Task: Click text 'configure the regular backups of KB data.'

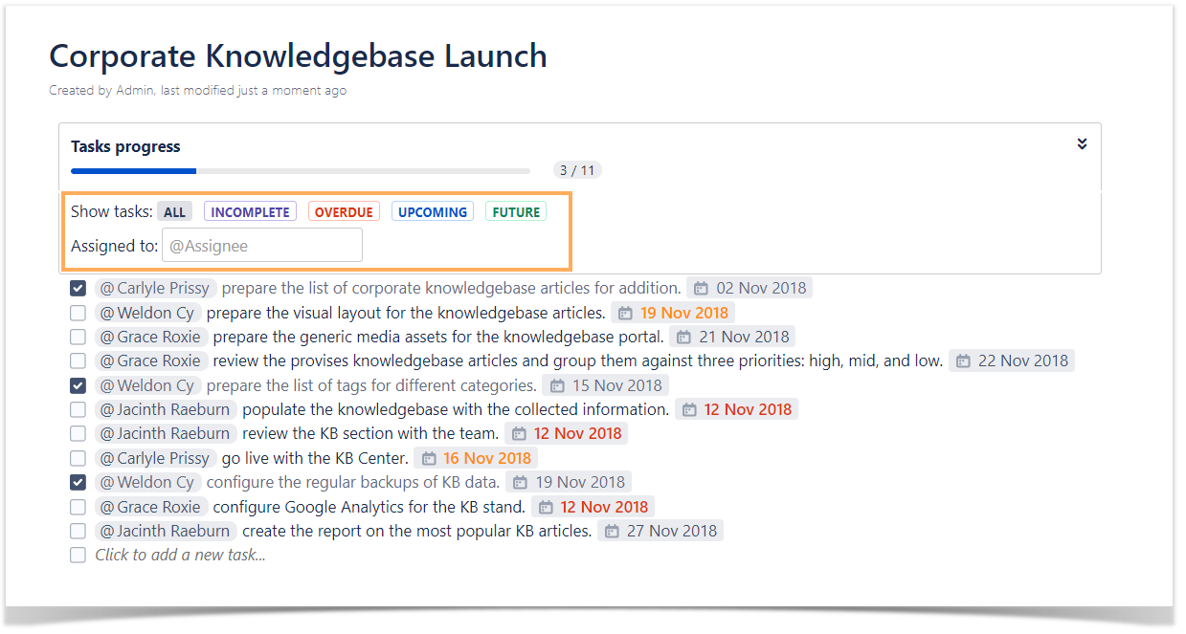Action: [x=353, y=482]
